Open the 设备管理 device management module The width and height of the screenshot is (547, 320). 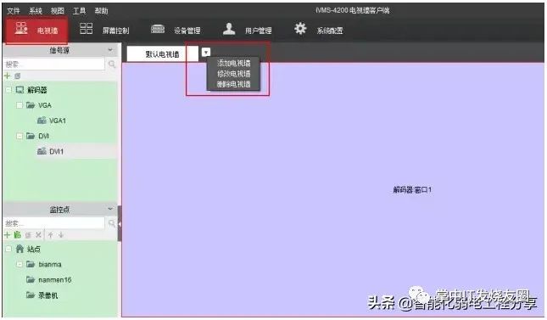click(176, 30)
